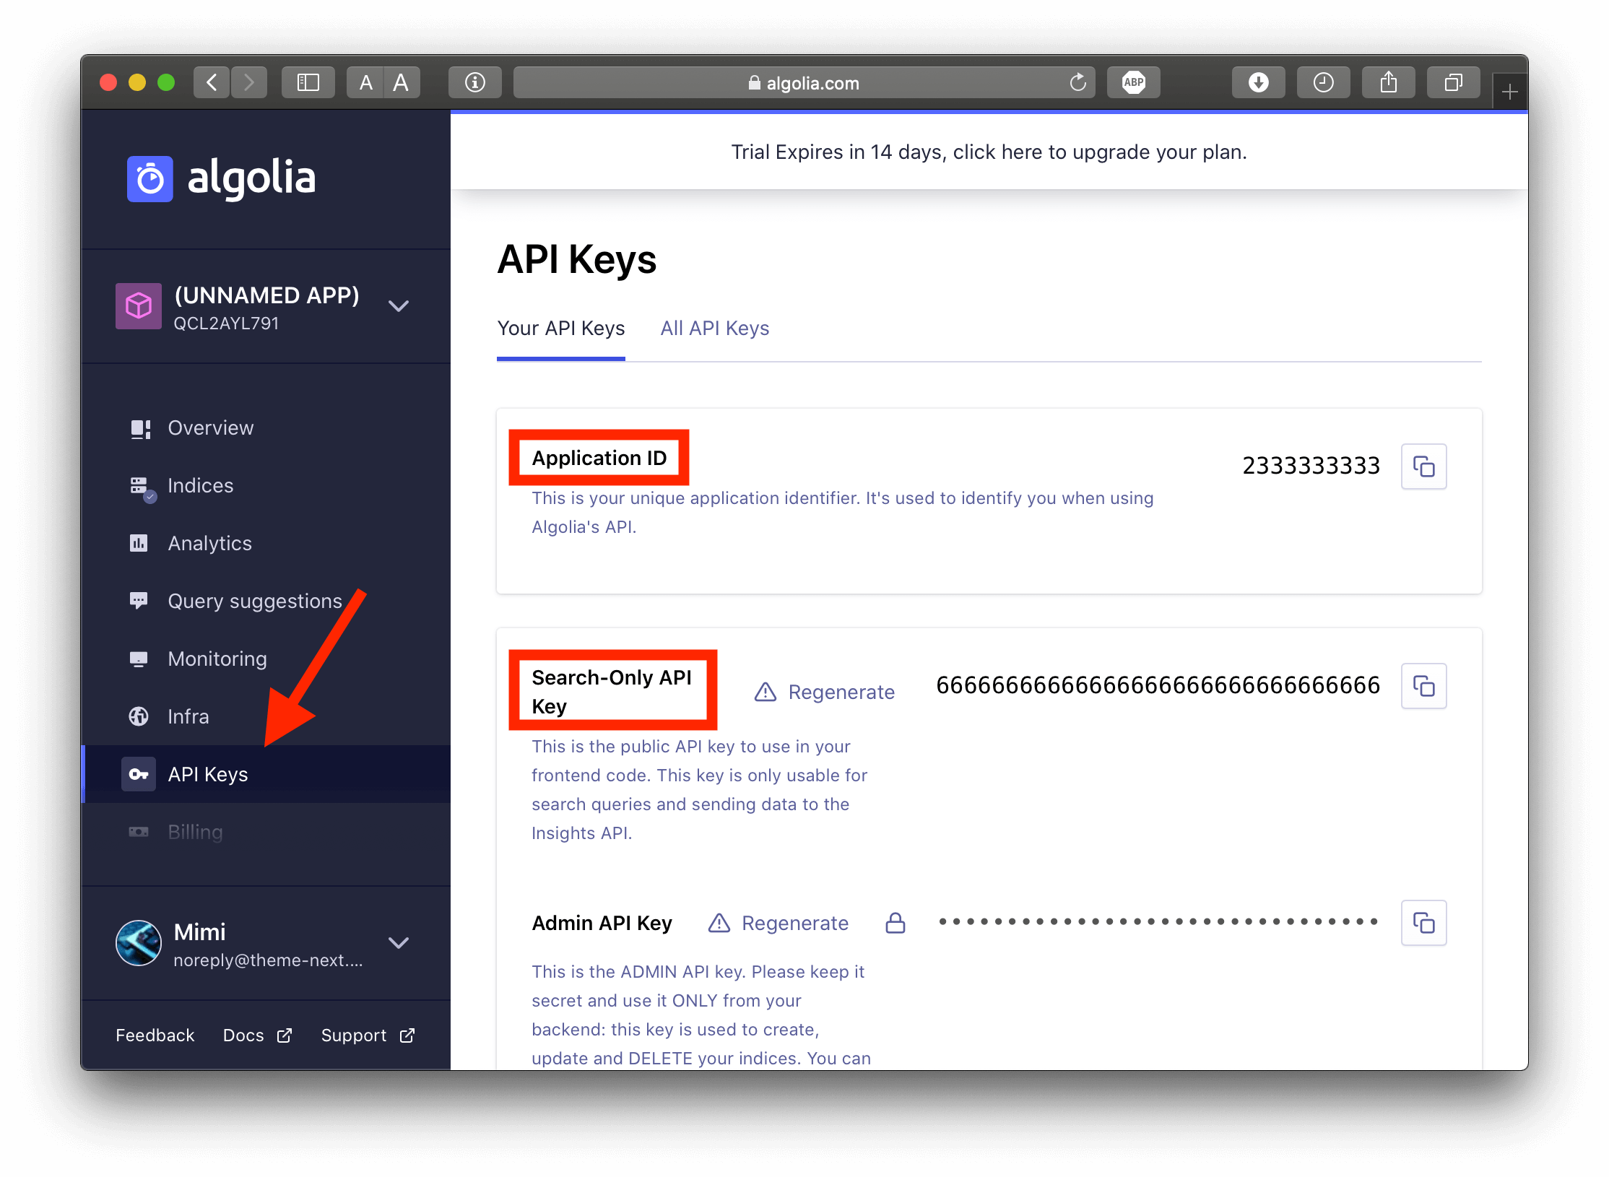Switch to the All API Keys tab

(714, 329)
